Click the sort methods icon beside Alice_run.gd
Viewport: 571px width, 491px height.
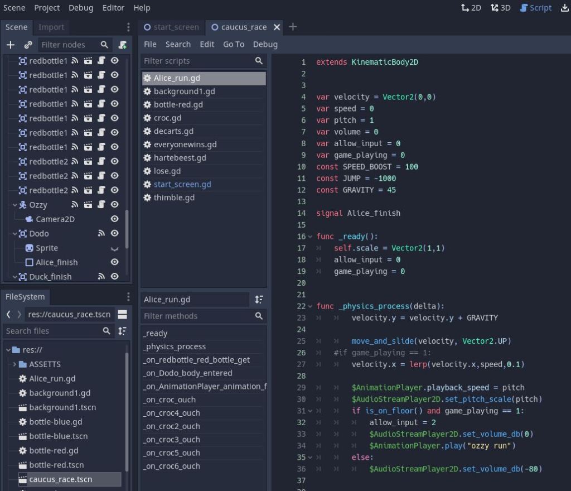[x=259, y=300]
